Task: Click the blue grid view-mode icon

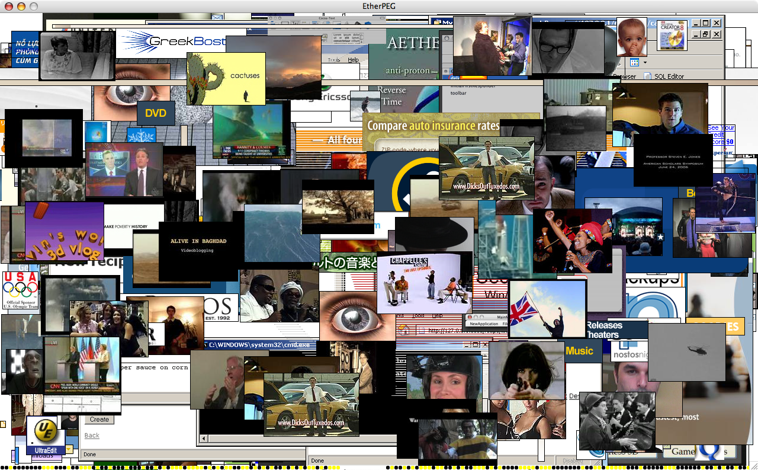Action: (x=634, y=62)
